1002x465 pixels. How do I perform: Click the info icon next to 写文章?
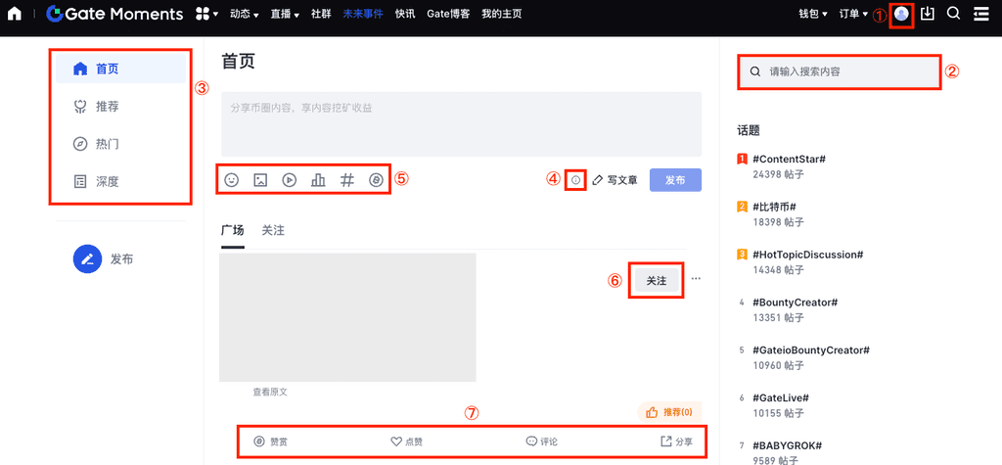pyautogui.click(x=575, y=180)
